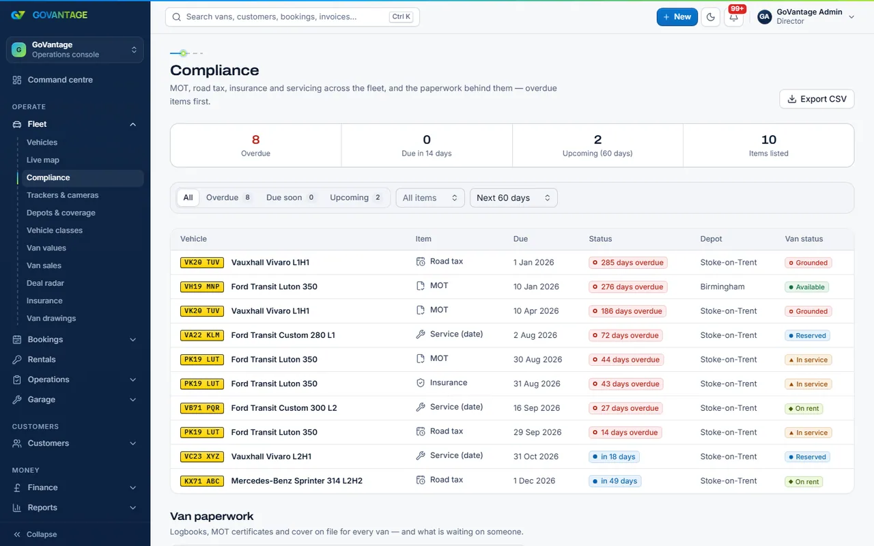Click service wrench icon in VA22 KLM row
This screenshot has width=874, height=546.
421,334
